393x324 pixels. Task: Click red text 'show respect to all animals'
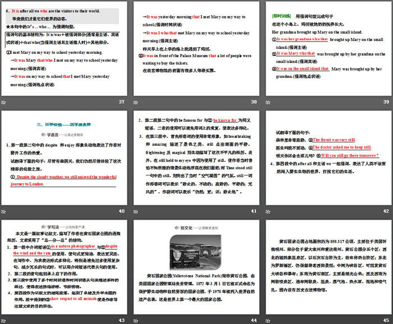73,299
